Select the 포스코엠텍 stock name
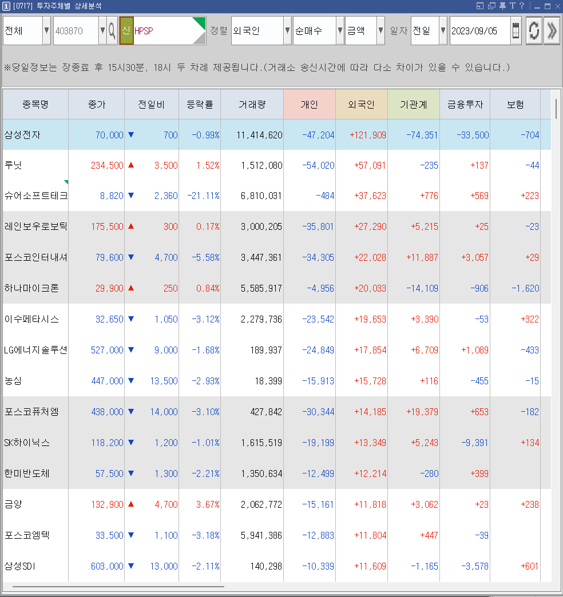Image resolution: width=563 pixels, height=597 pixels. 27,535
